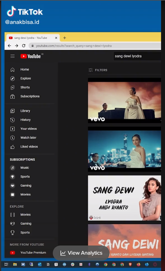The image size is (165, 271).
Task: Open a new tab with plus button
Action: (x=65, y=38)
